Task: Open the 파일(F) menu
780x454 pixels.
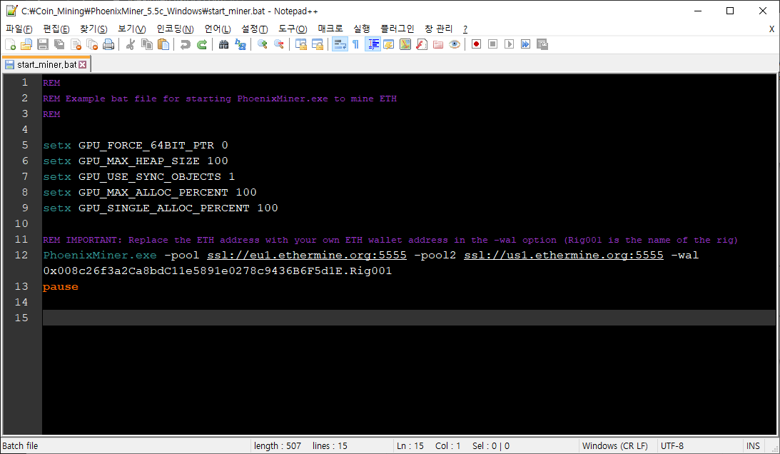Action: point(19,29)
